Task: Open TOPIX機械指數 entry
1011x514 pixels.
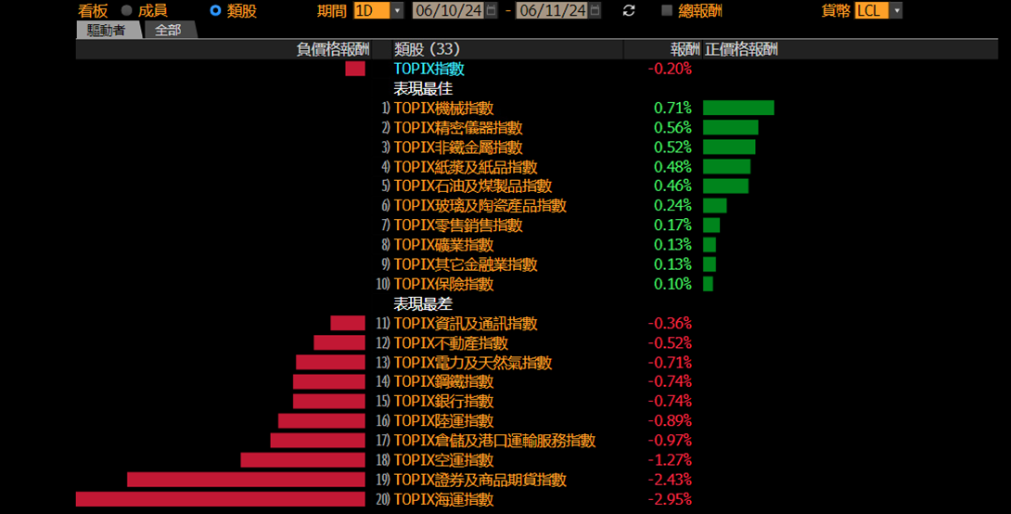Action: click(x=443, y=108)
